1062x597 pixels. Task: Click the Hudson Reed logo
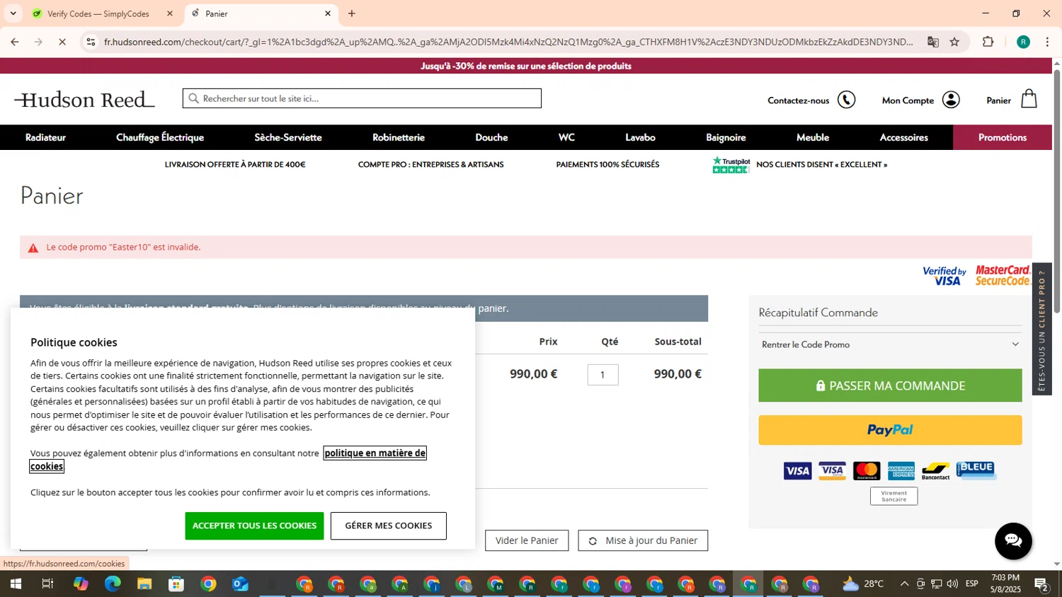click(x=84, y=100)
